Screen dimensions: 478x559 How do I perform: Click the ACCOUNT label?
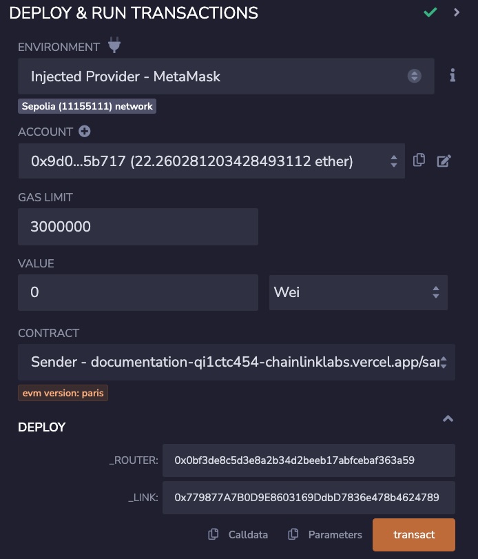45,132
